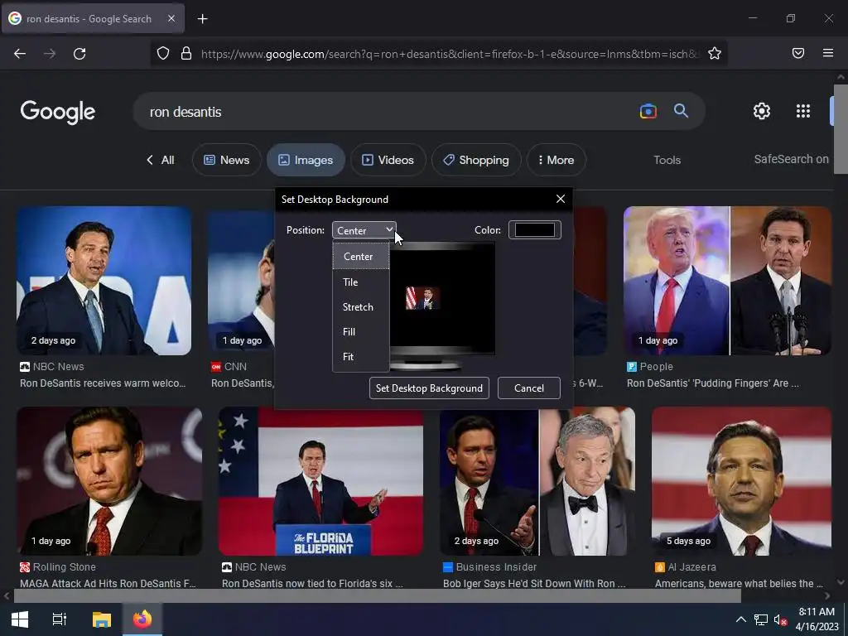Collapse the Position dropdown showing Center
Image resolution: width=848 pixels, height=636 pixels.
(x=364, y=230)
